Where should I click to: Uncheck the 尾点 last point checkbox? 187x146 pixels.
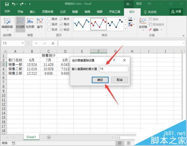[61, 24]
